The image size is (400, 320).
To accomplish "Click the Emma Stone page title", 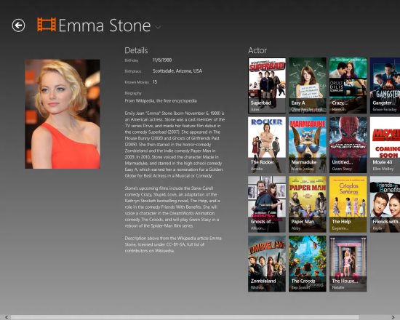I will pos(105,25).
